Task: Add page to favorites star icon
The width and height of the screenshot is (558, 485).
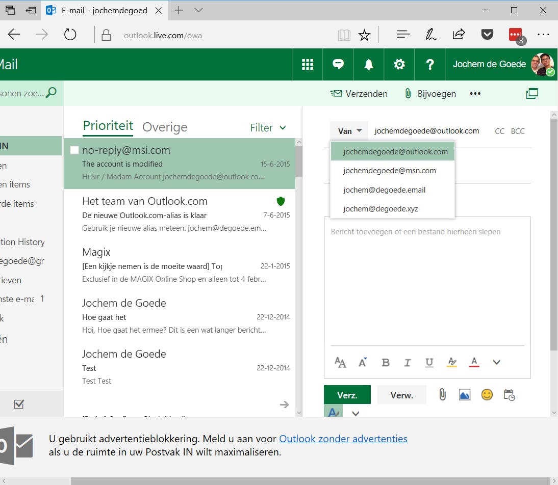Action: tap(364, 35)
